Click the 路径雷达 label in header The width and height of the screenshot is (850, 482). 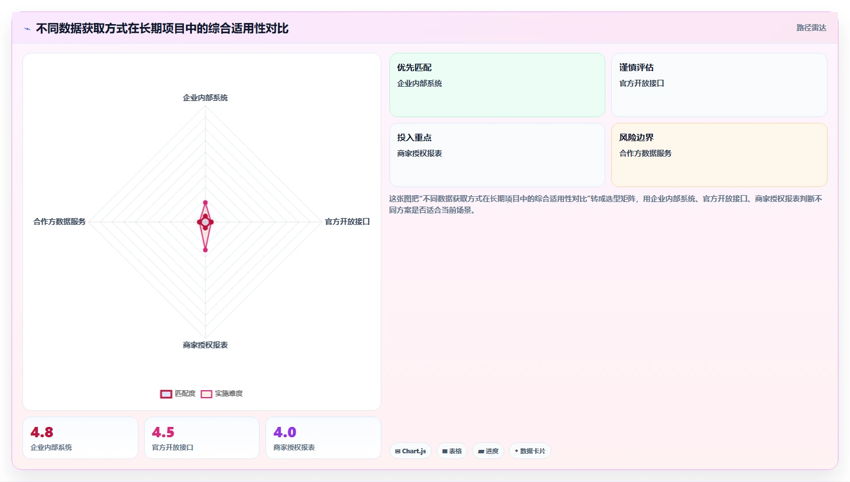[x=812, y=28]
